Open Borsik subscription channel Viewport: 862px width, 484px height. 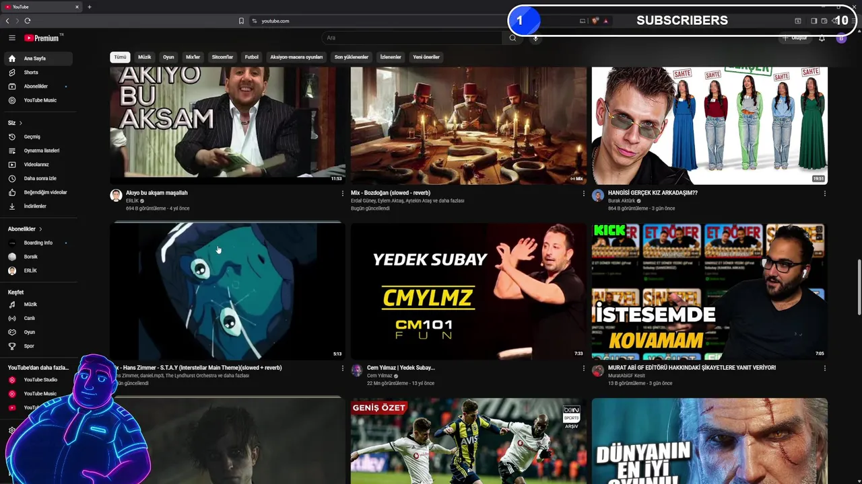pos(37,257)
